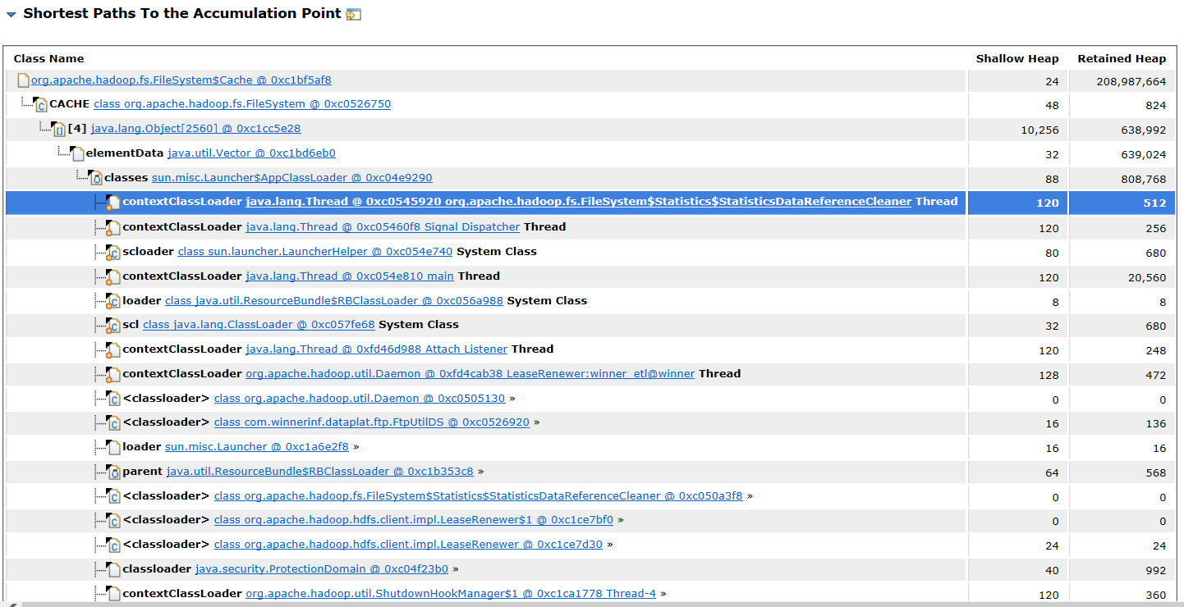Click the parent RBClassLoader object icon
The width and height of the screenshot is (1184, 607).
[x=114, y=472]
